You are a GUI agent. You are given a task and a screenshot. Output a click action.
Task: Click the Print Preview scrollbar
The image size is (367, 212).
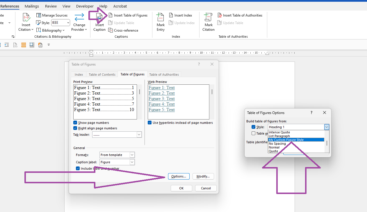pos(140,102)
